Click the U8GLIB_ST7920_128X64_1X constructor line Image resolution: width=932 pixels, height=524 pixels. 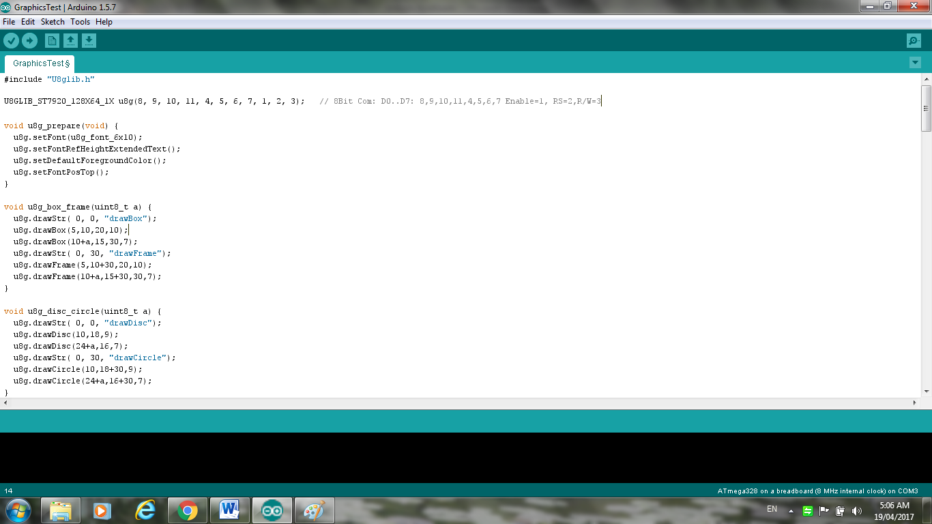(154, 102)
